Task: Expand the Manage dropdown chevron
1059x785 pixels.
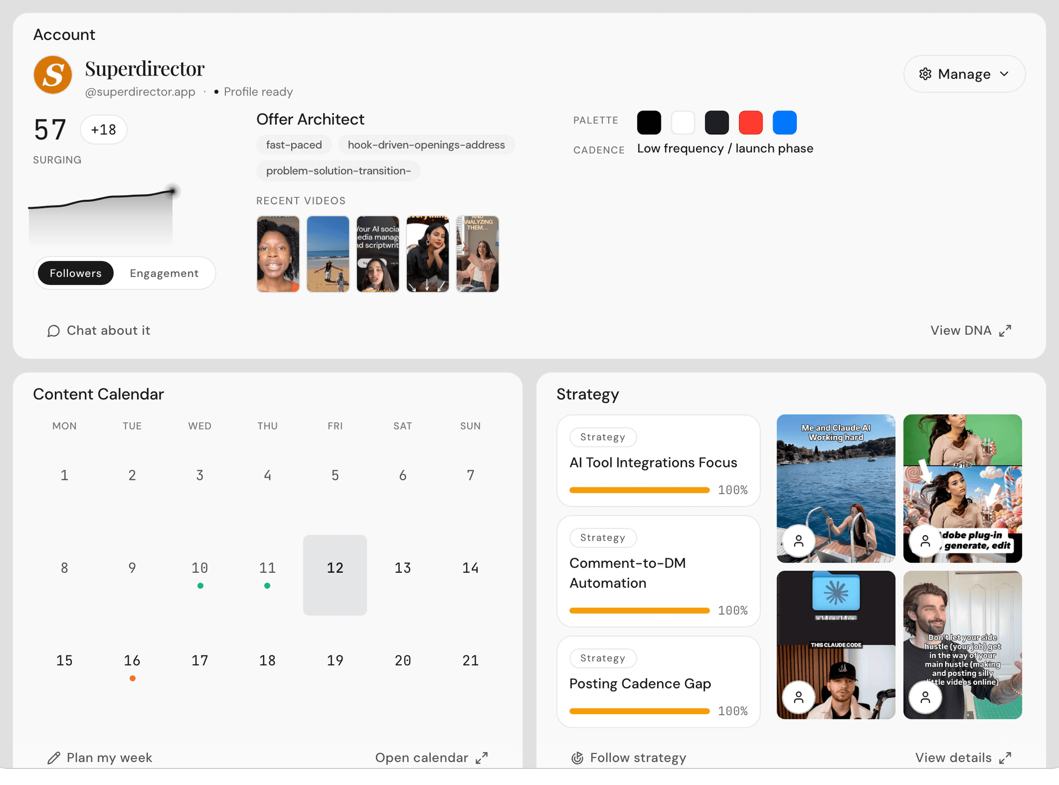Action: pyautogui.click(x=1005, y=74)
